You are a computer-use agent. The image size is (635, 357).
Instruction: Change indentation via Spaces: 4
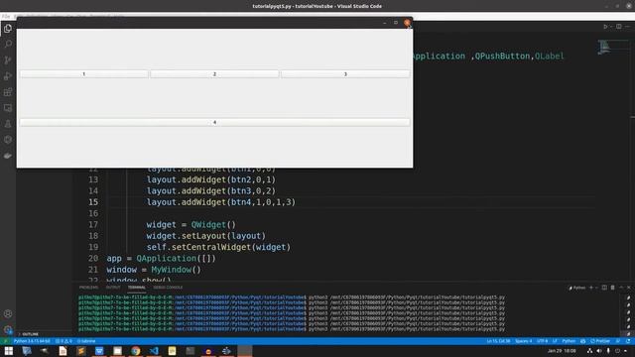click(x=523, y=341)
